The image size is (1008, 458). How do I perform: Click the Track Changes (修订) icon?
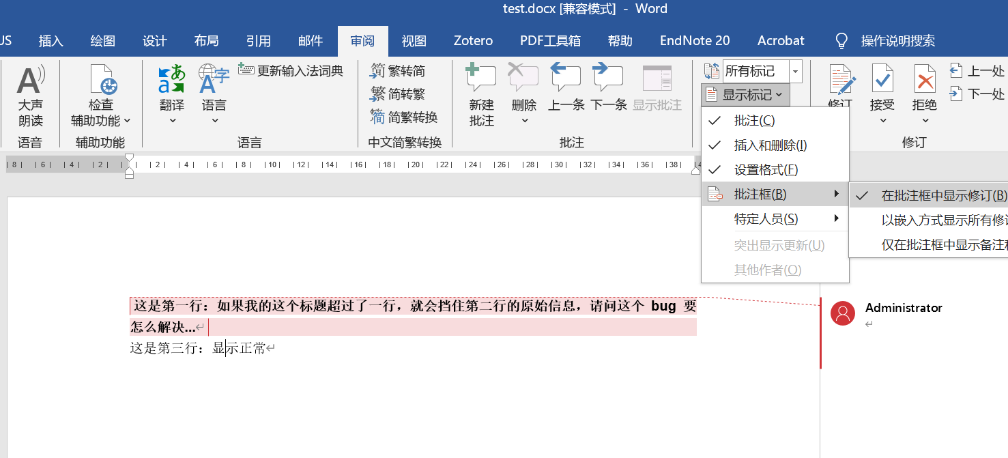tap(841, 81)
